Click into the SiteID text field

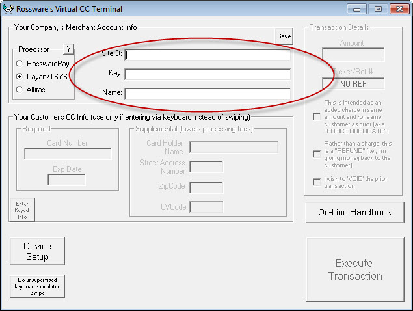207,55
